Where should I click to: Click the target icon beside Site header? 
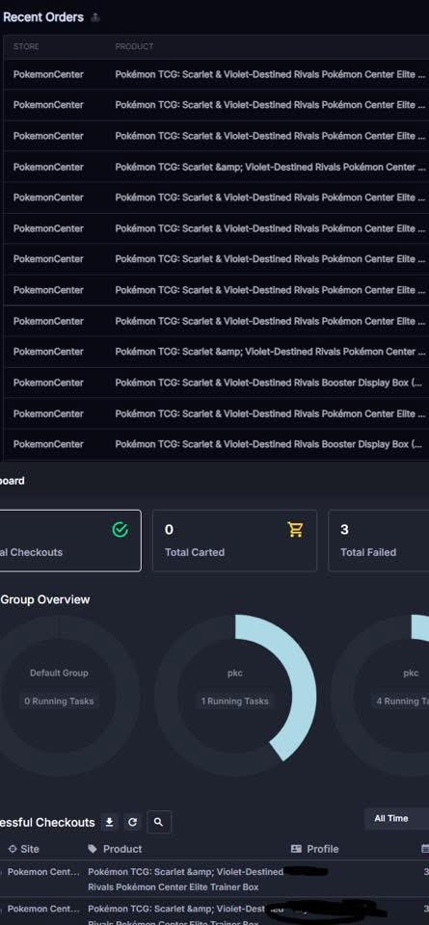coord(13,849)
